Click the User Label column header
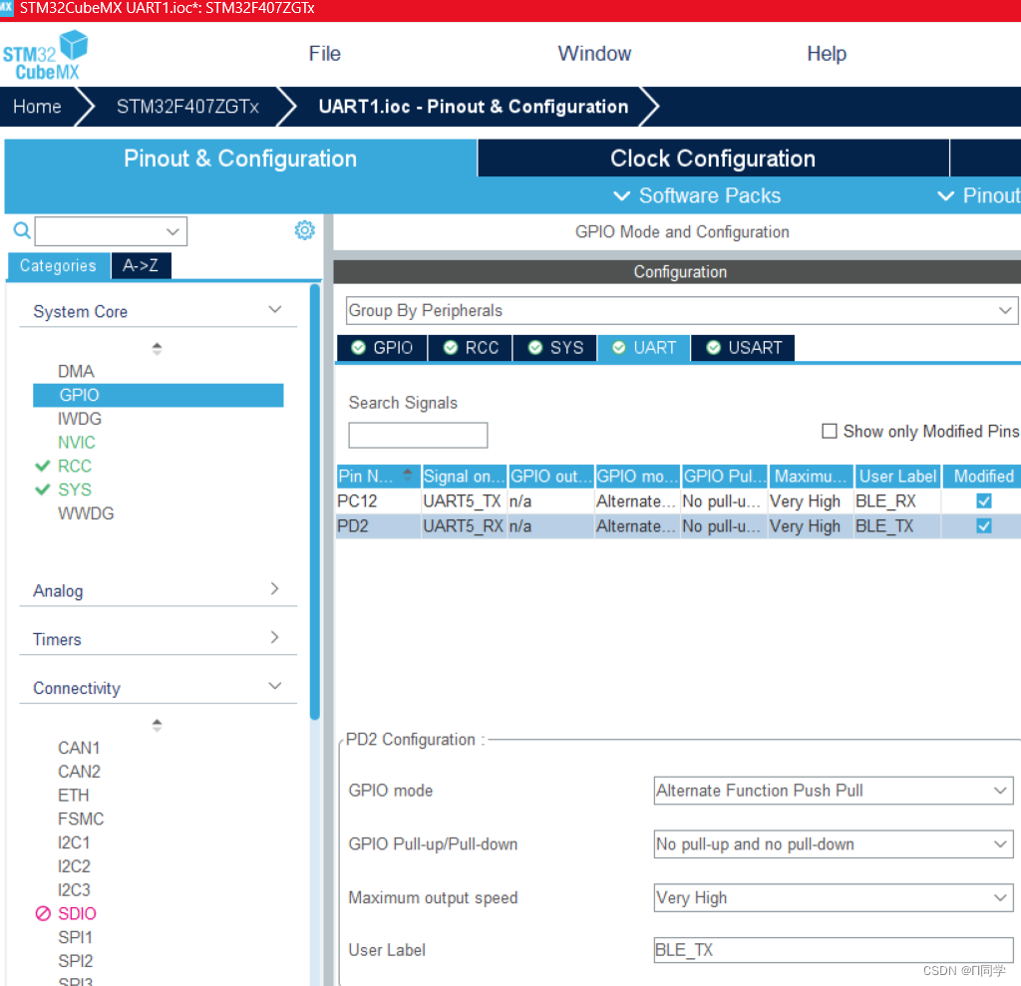1021x986 pixels. 897,477
